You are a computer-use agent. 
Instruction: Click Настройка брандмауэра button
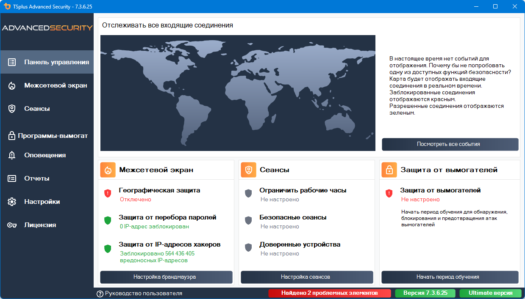[166, 277]
